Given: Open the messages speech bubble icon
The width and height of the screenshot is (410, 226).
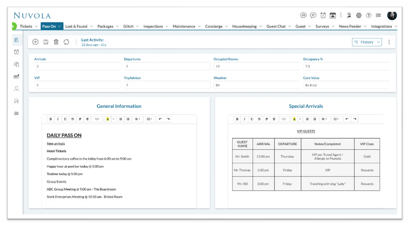Looking at the screenshot, I should pos(313,15).
